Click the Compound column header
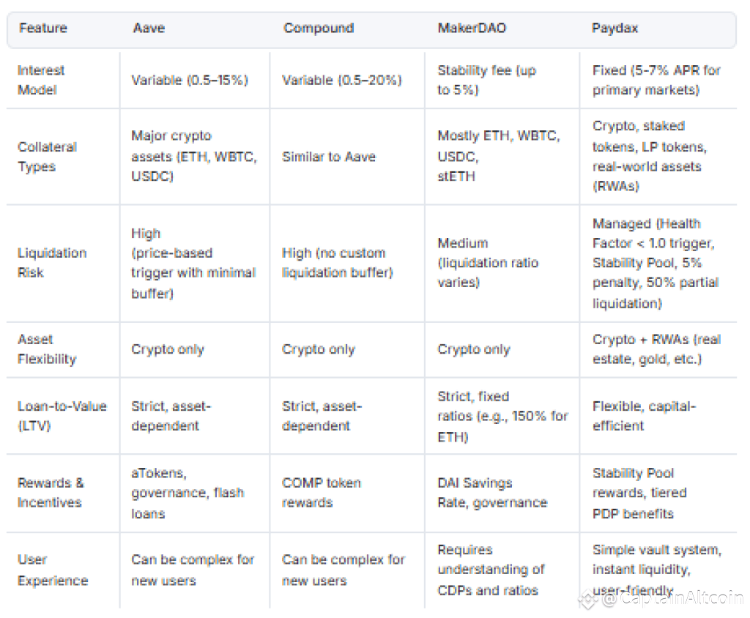The height and width of the screenshot is (618, 750). click(319, 28)
